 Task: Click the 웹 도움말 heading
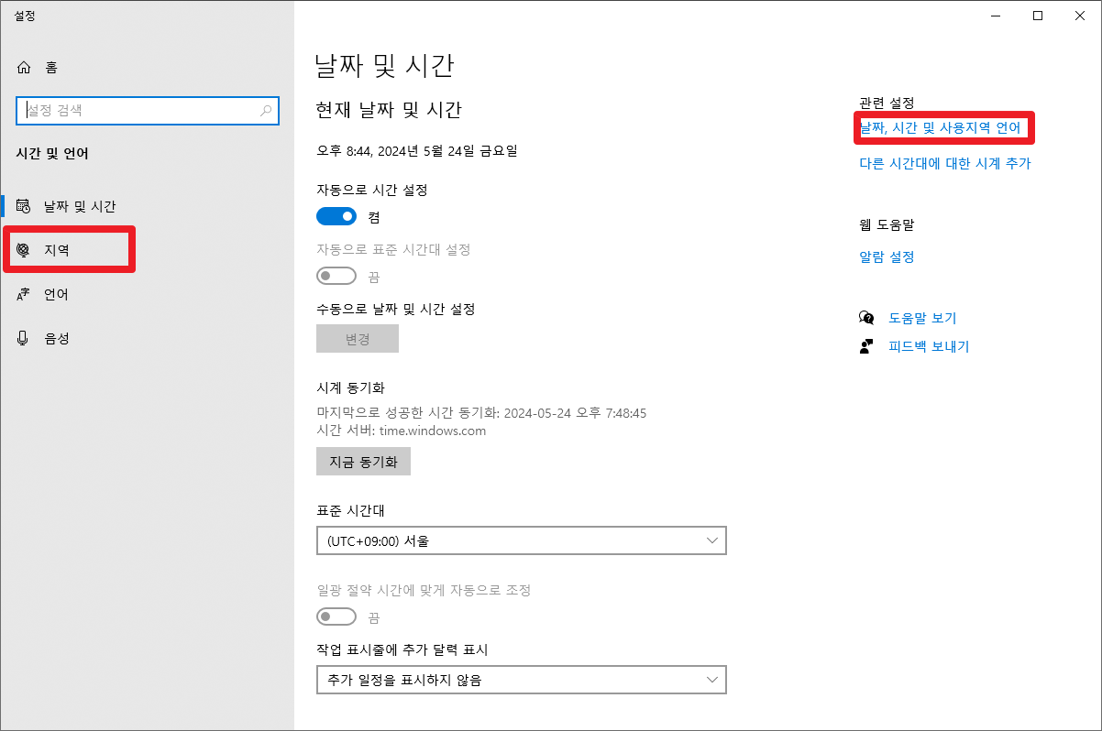(887, 224)
